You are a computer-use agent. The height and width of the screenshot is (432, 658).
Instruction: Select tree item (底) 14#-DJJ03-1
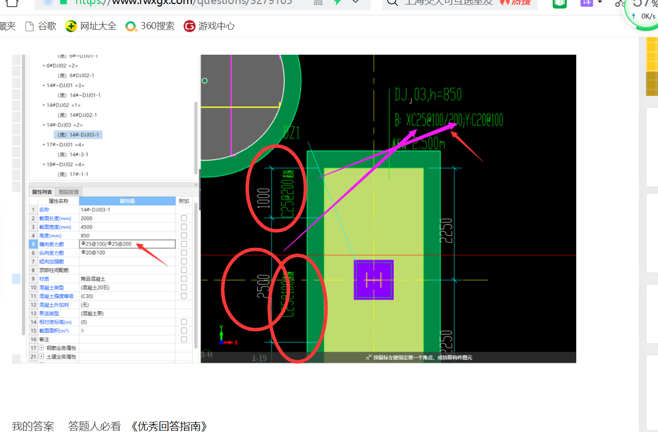click(x=79, y=135)
